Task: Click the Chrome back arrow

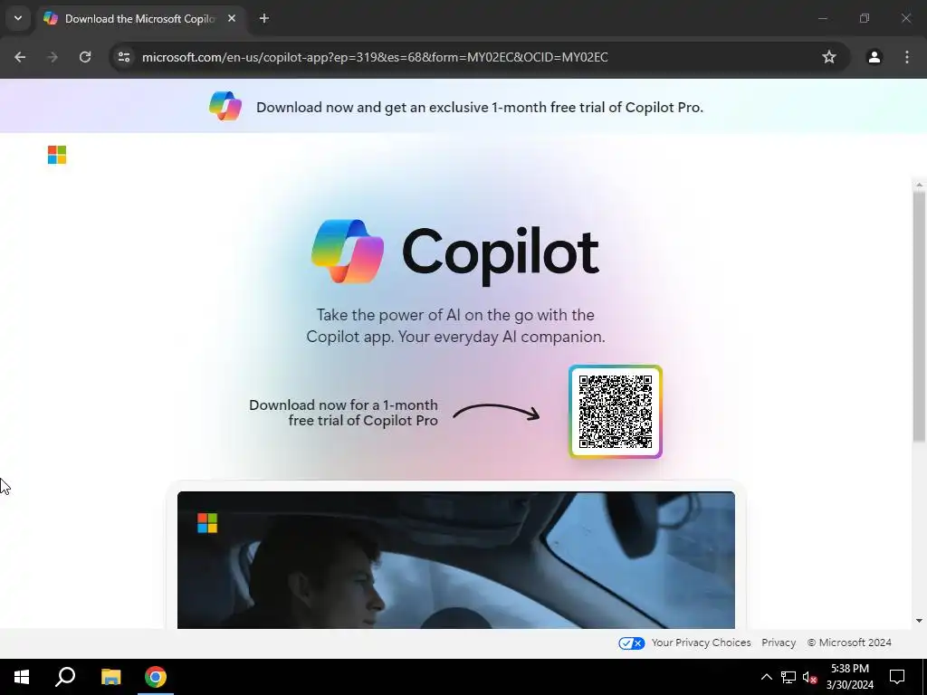Action: pos(20,57)
